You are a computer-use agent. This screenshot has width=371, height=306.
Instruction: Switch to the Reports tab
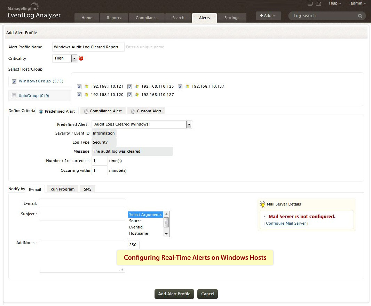tap(114, 18)
